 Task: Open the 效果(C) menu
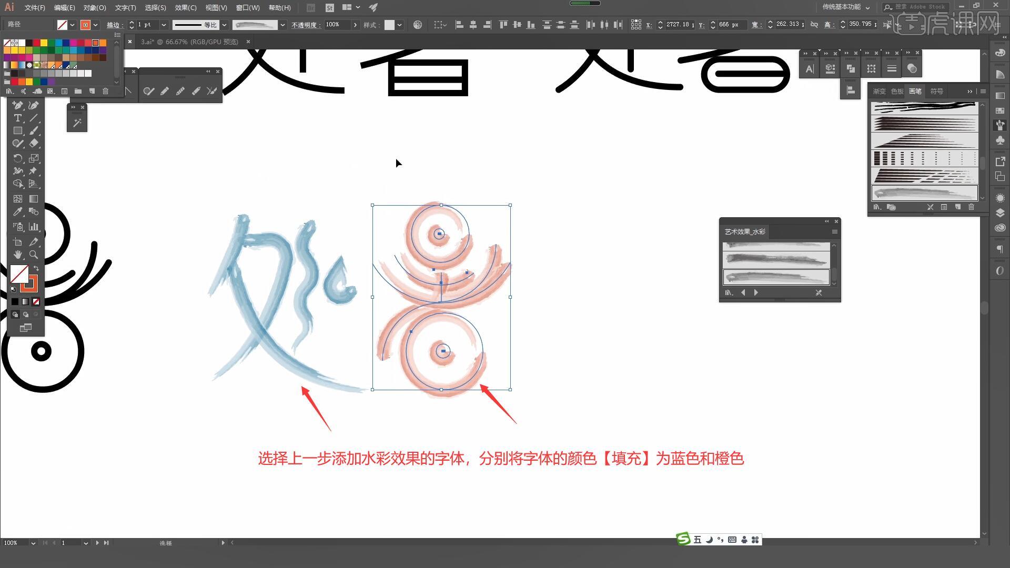(x=185, y=8)
